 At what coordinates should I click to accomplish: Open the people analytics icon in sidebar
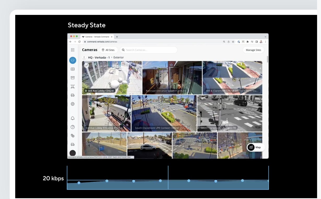coord(73,86)
